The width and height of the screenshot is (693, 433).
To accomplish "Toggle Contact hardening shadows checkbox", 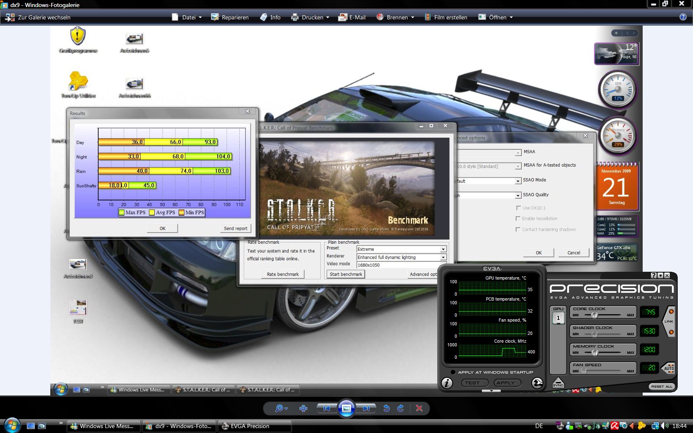I will tap(518, 229).
